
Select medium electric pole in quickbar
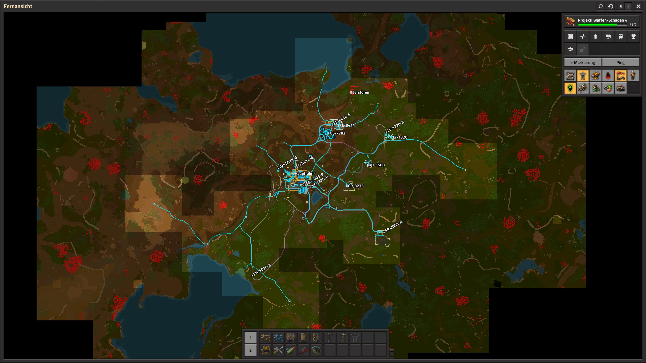343,338
